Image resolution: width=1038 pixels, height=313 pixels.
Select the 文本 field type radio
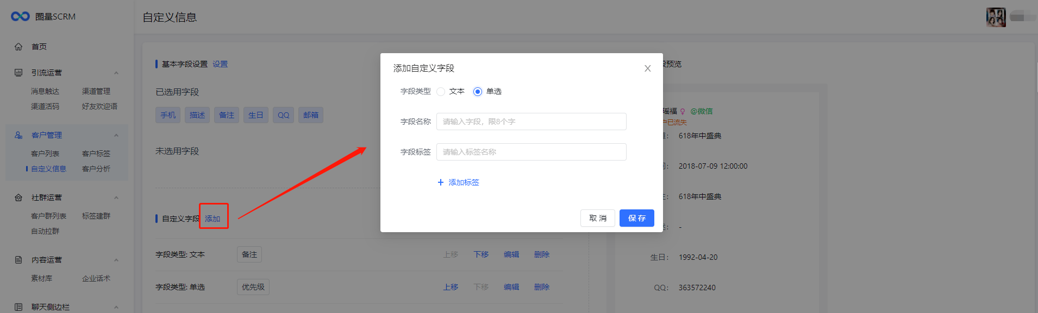(x=441, y=92)
